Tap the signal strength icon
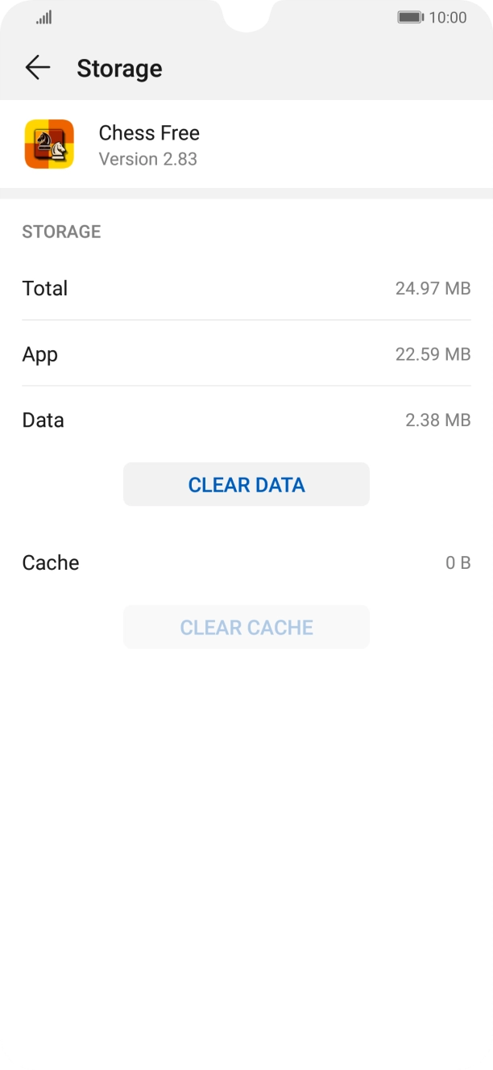 pyautogui.click(x=43, y=17)
